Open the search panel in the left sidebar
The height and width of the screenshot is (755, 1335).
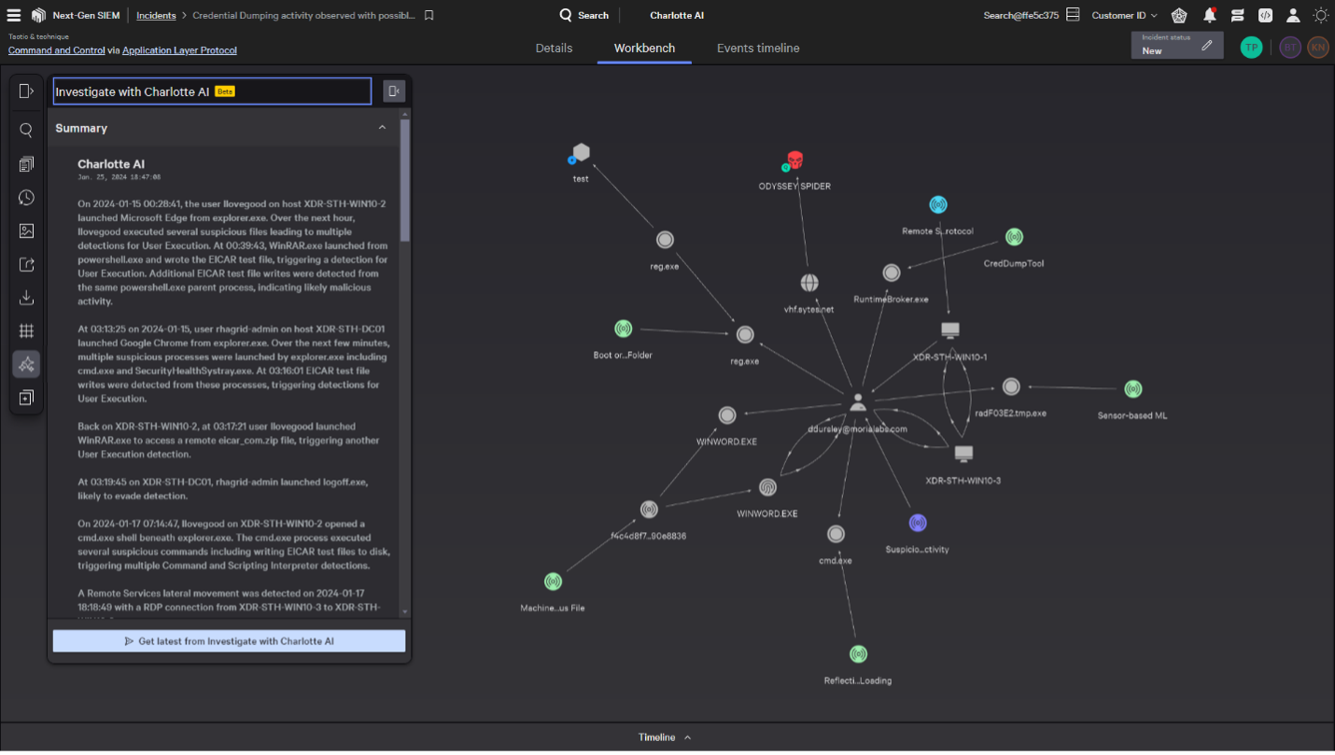[x=26, y=130]
